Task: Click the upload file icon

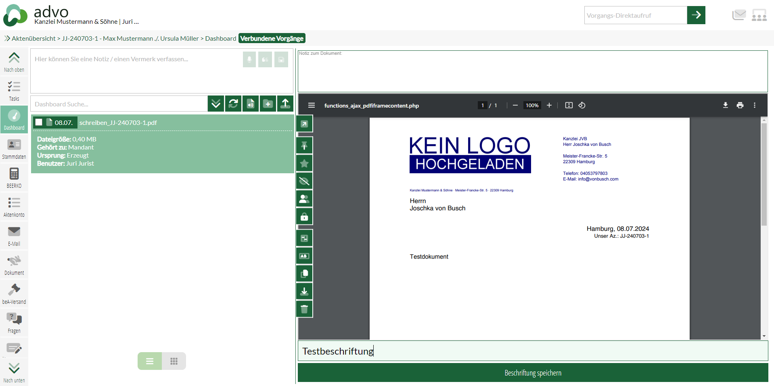Action: tap(285, 104)
